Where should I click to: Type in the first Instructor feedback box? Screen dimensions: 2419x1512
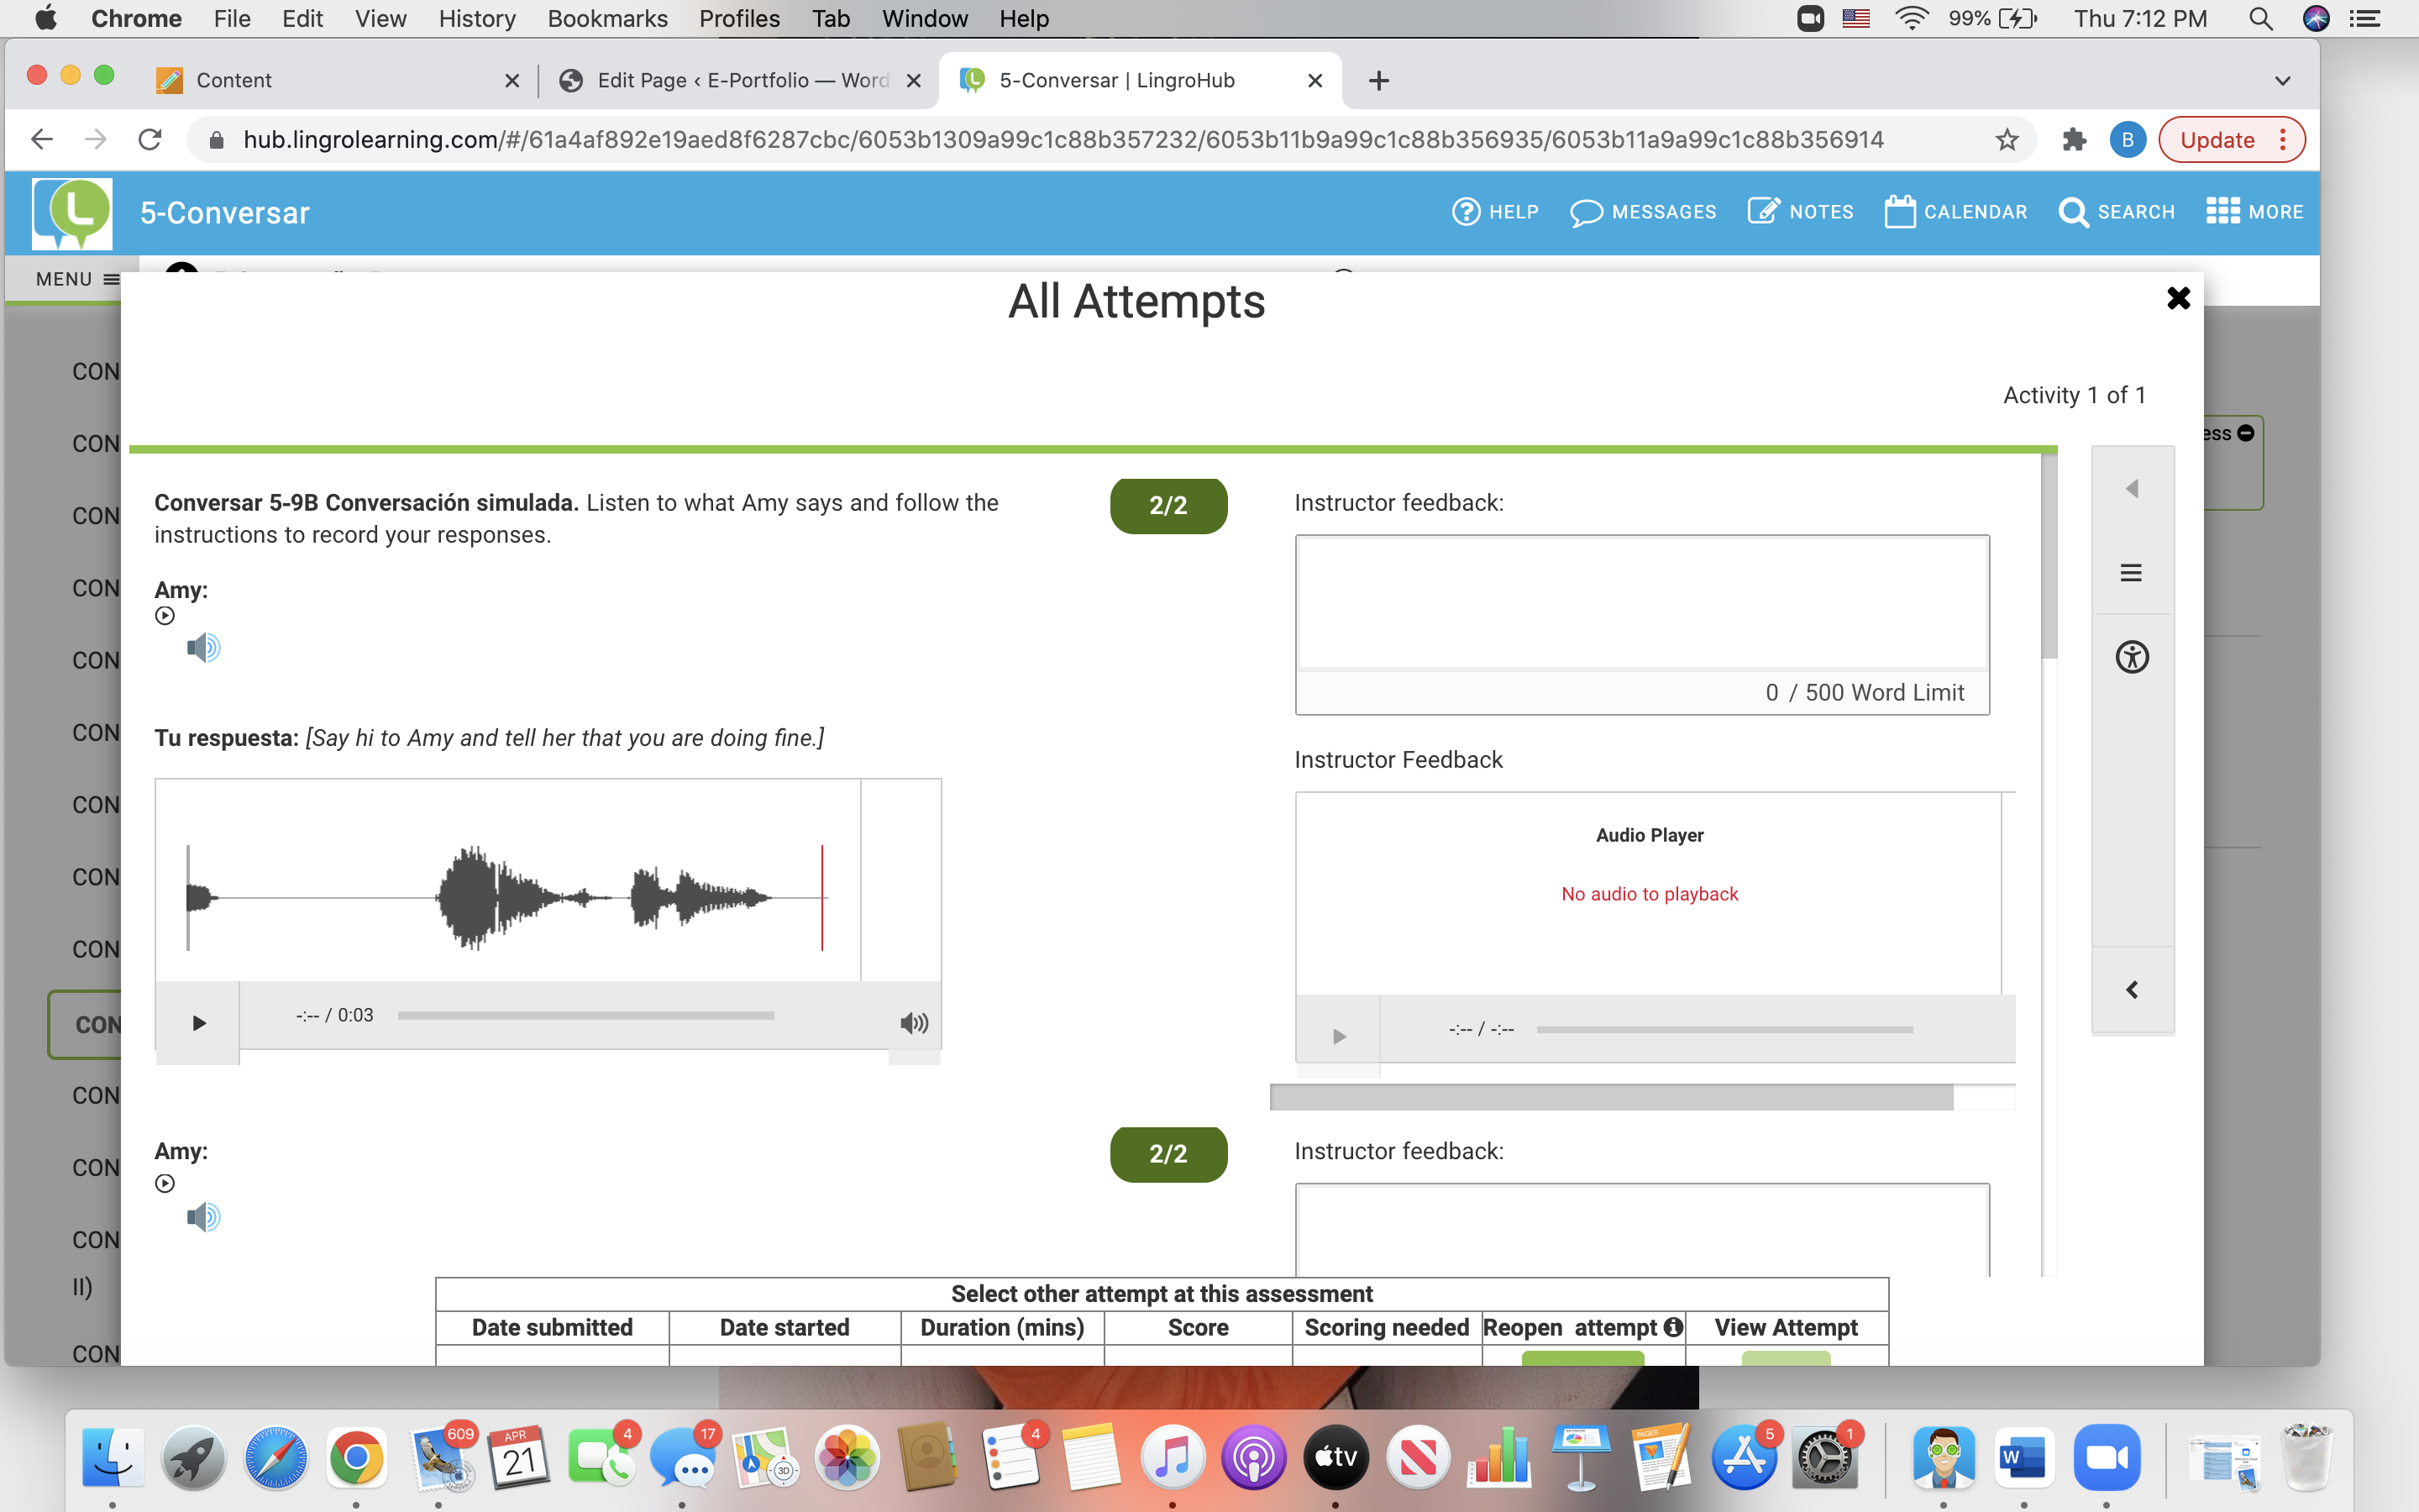tap(1642, 602)
